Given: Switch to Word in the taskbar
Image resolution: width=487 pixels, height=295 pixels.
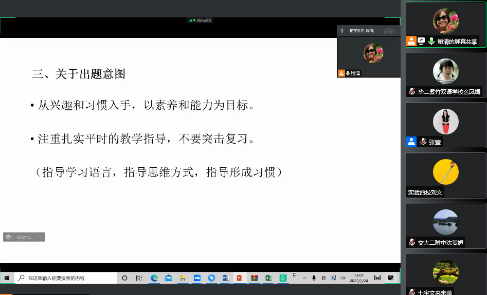Looking at the screenshot, I should [225, 278].
